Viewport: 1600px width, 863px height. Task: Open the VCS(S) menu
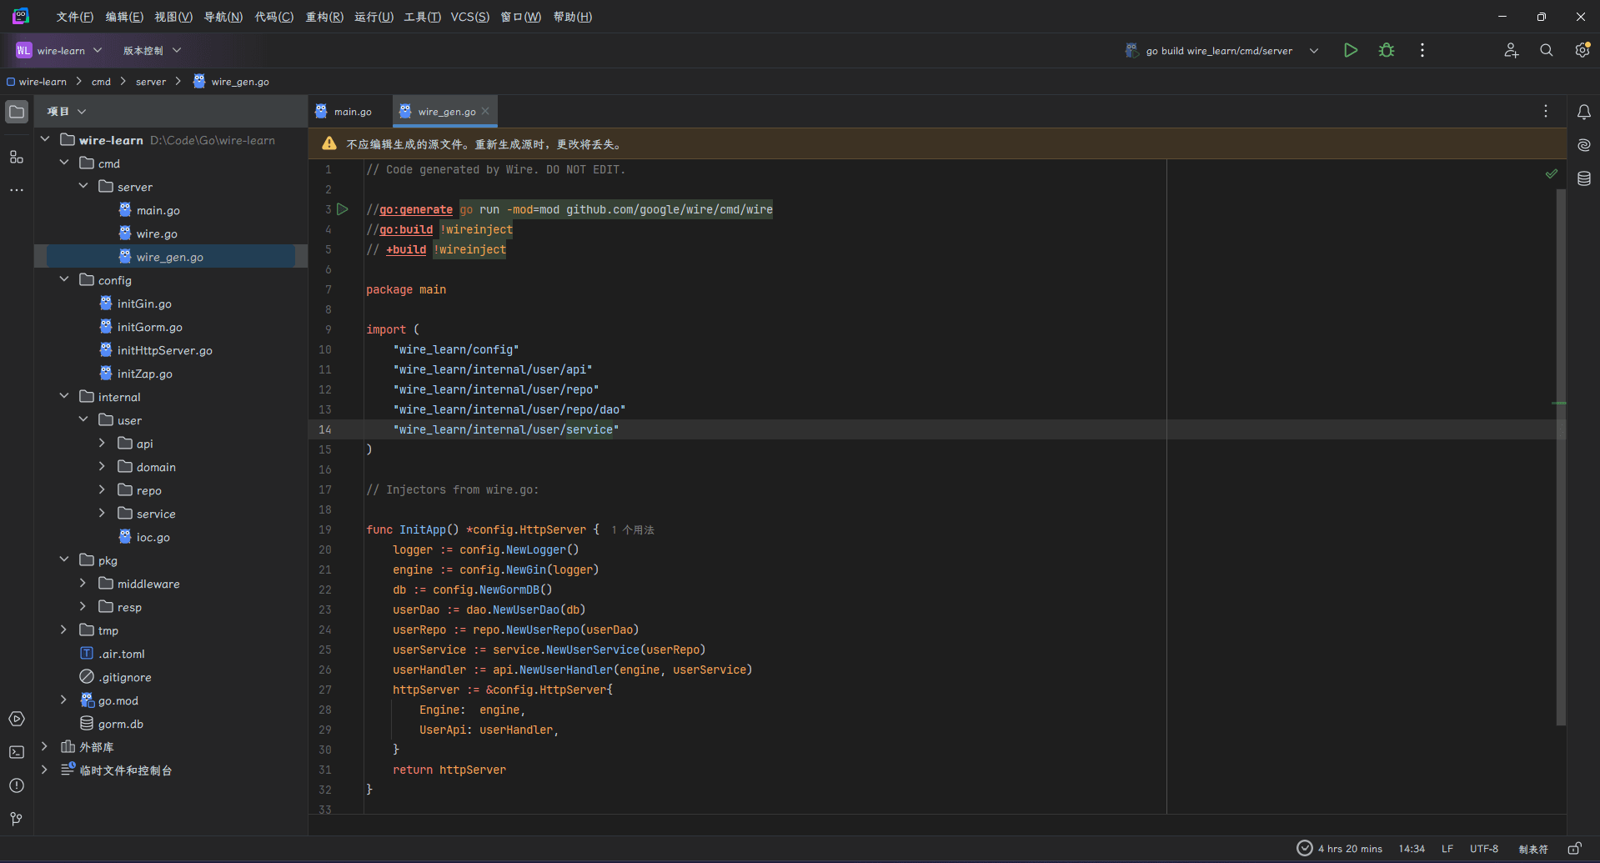(x=470, y=17)
